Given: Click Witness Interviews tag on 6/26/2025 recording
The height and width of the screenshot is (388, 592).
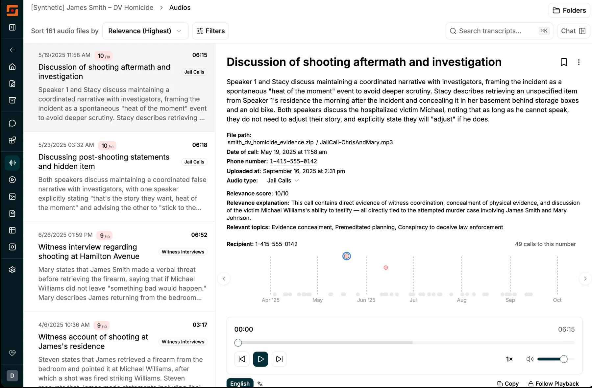Looking at the screenshot, I should (183, 252).
